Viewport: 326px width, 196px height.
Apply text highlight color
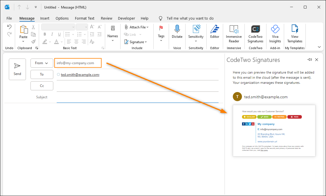45,42
